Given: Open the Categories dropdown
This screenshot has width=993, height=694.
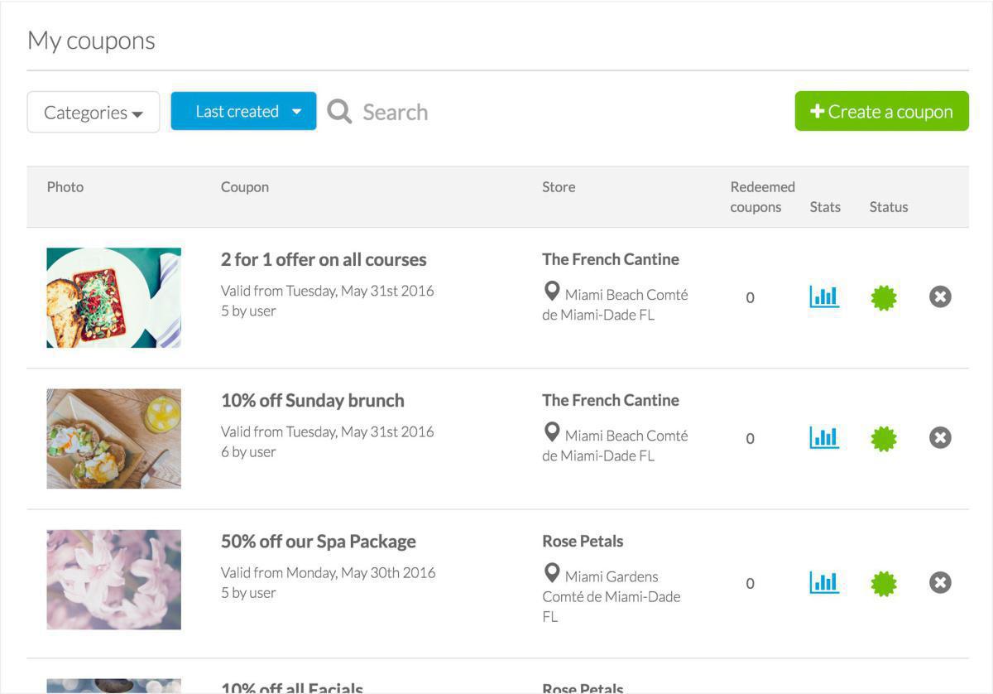Looking at the screenshot, I should tap(94, 112).
